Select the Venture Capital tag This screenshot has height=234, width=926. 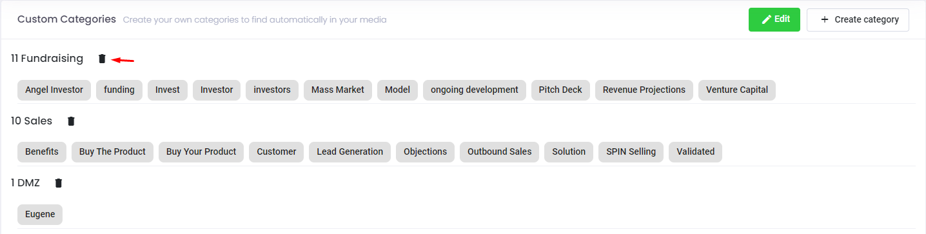pos(737,90)
